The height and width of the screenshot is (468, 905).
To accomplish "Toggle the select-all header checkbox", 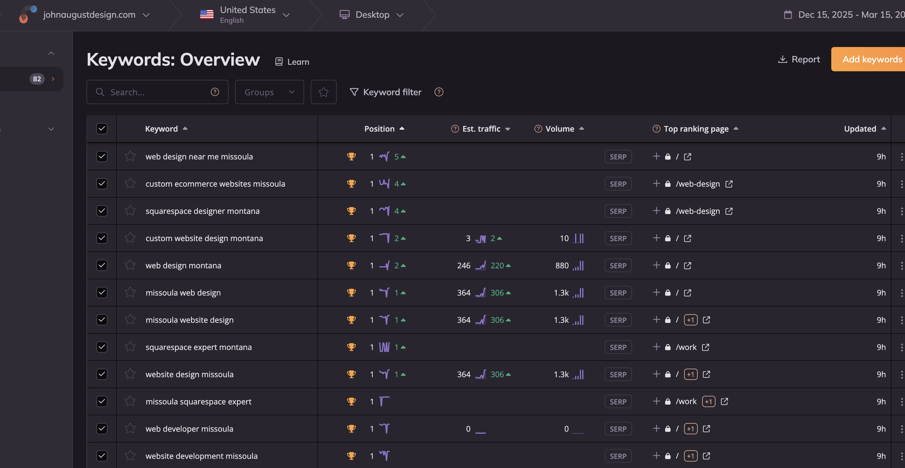I will [x=102, y=129].
